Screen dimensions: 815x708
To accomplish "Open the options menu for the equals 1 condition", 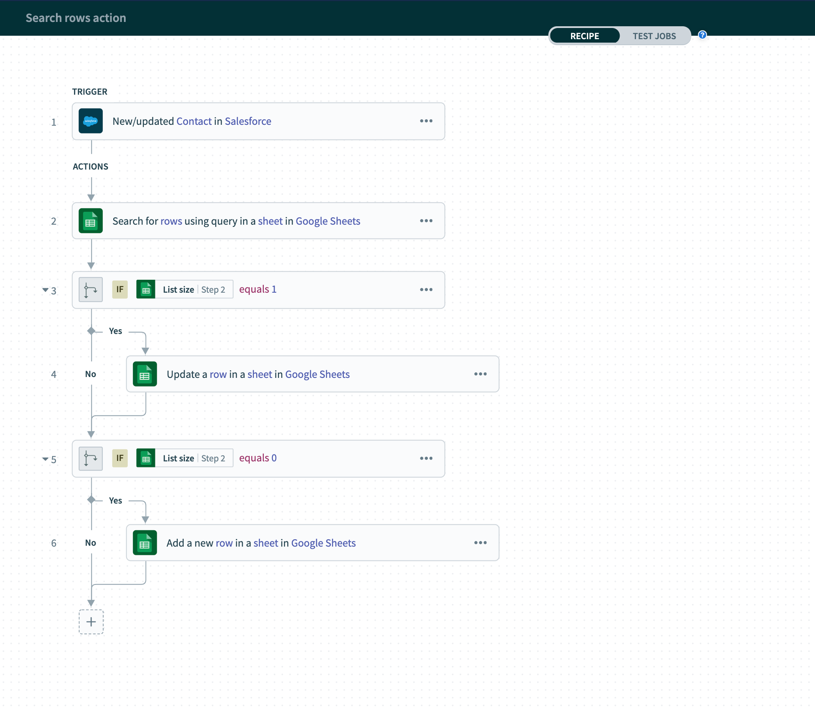I will tap(426, 290).
